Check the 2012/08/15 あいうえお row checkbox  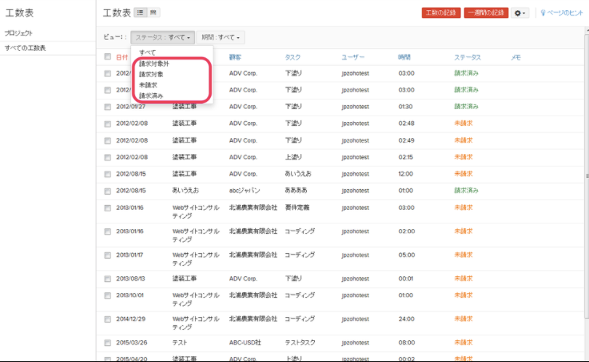click(x=108, y=190)
